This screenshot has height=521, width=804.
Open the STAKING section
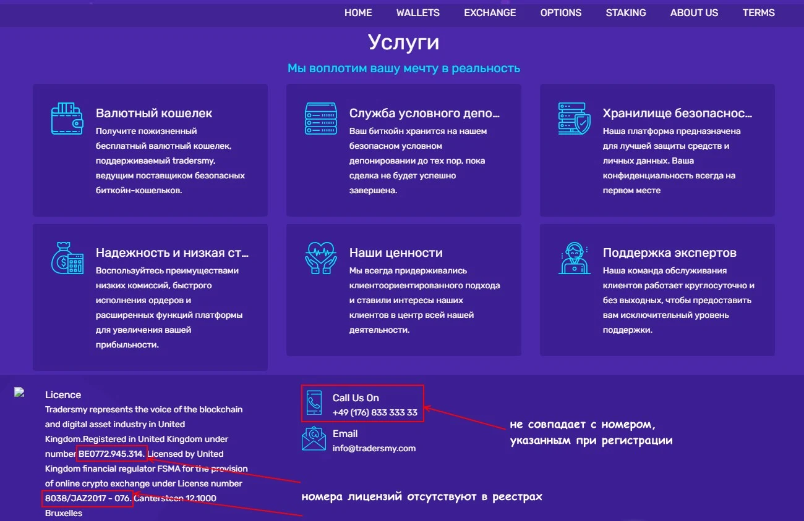(x=626, y=12)
